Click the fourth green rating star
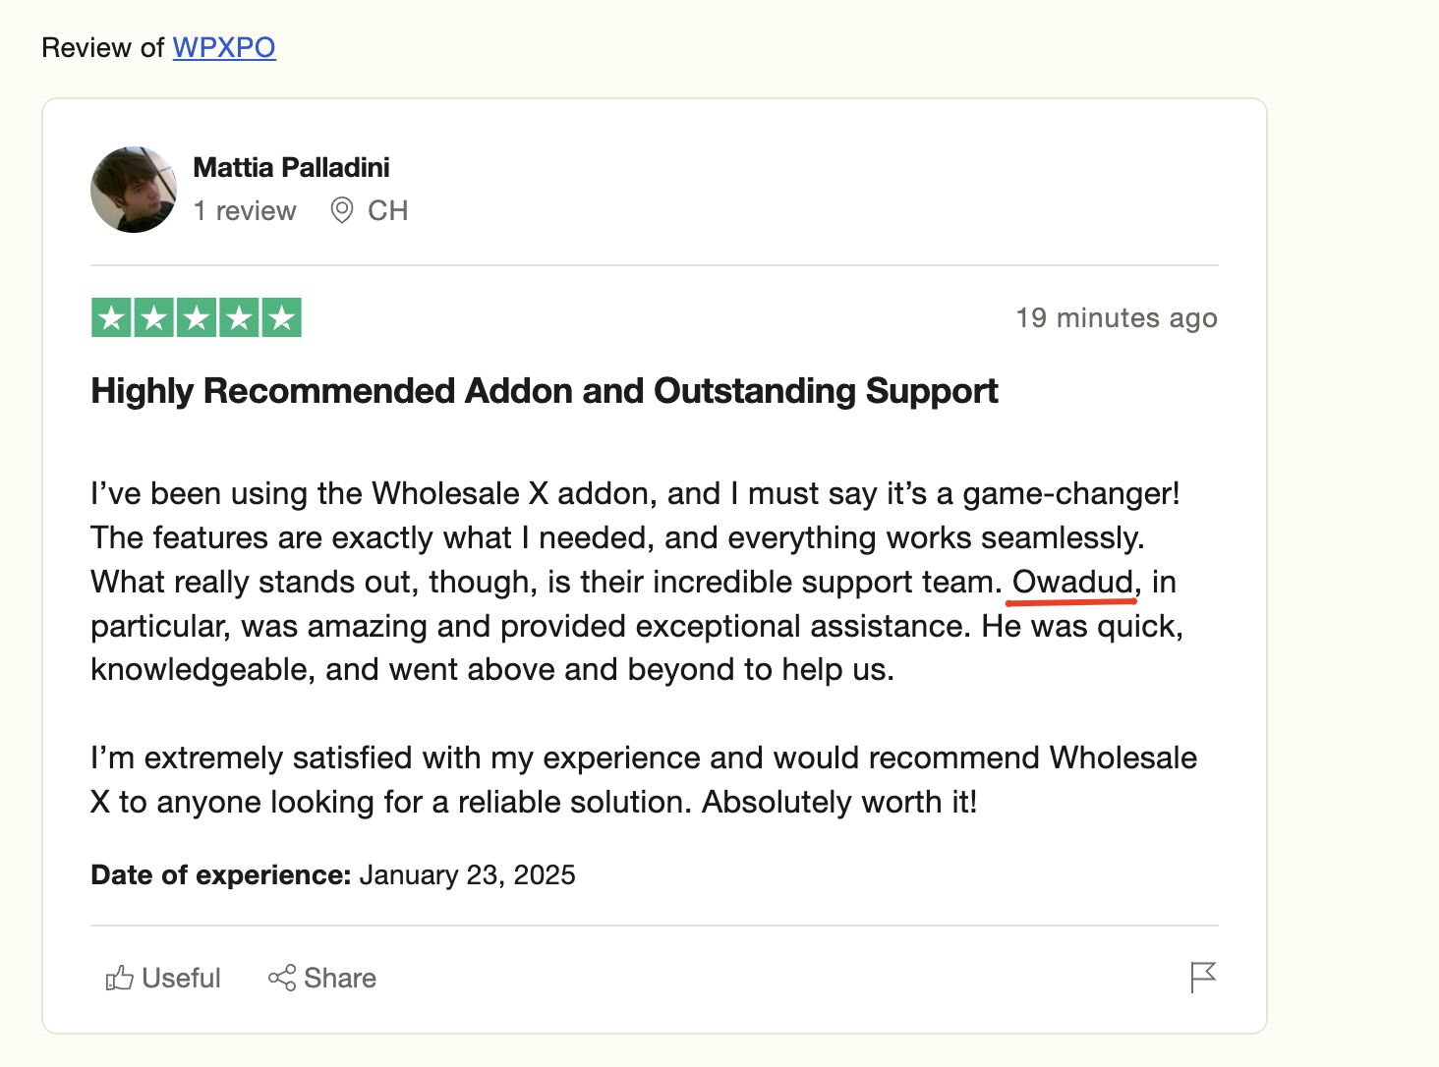This screenshot has width=1439, height=1067. (239, 317)
